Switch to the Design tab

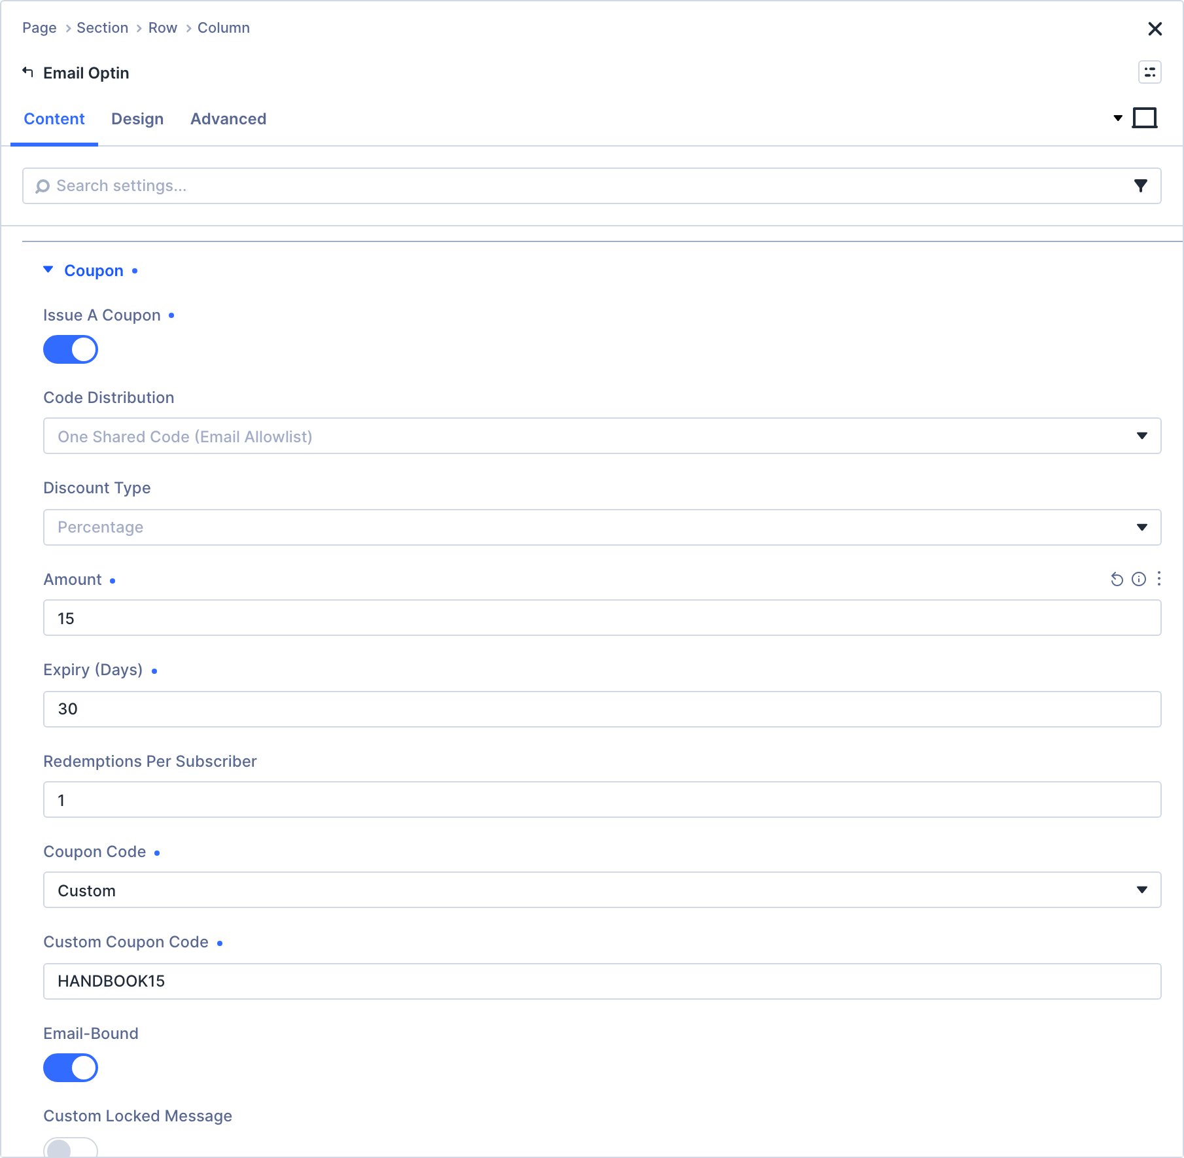[x=137, y=119]
